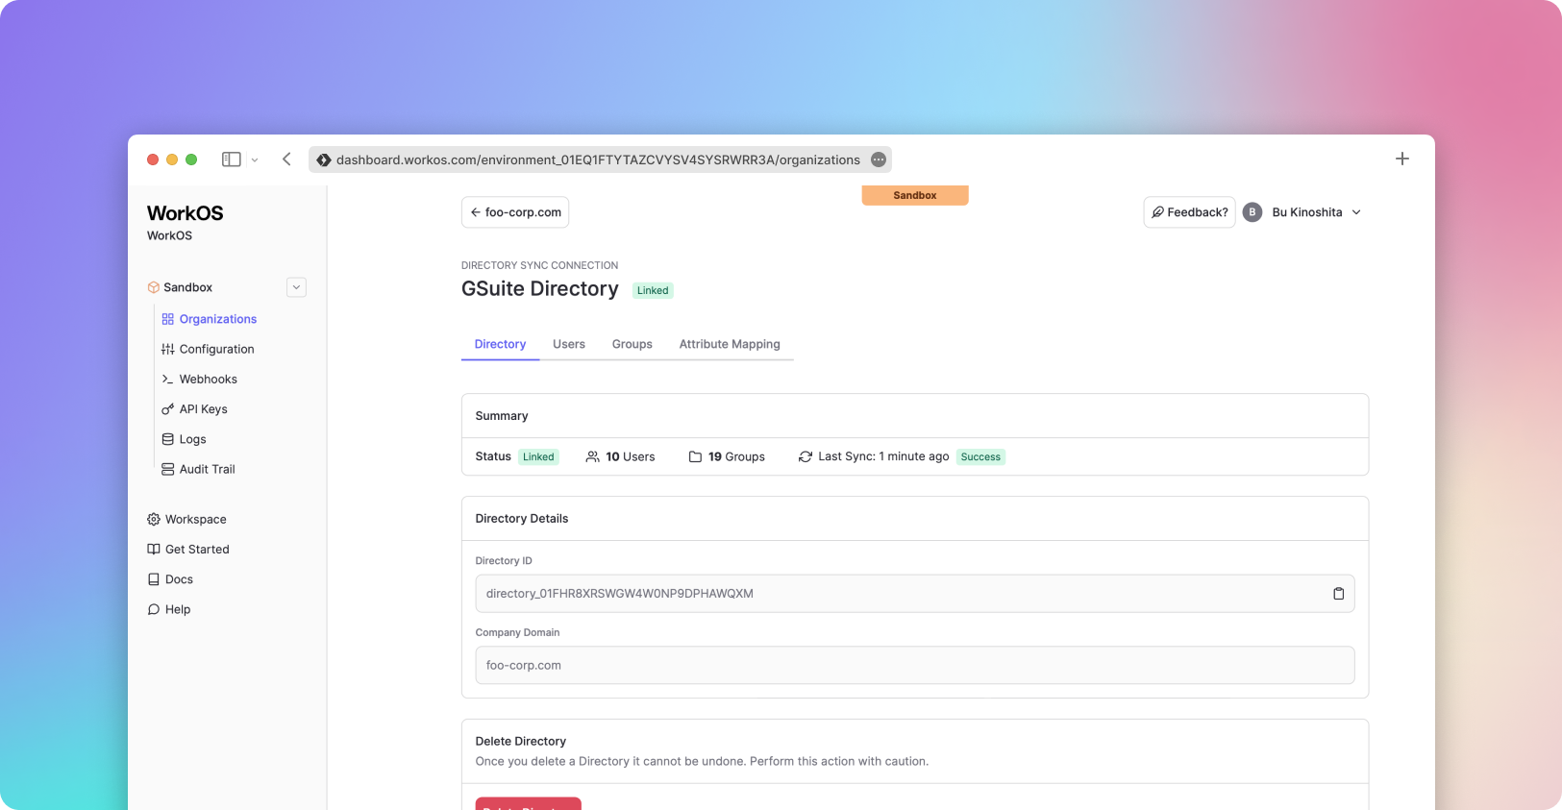Image resolution: width=1562 pixels, height=810 pixels.
Task: Click the Directory ID field
Action: [914, 594]
